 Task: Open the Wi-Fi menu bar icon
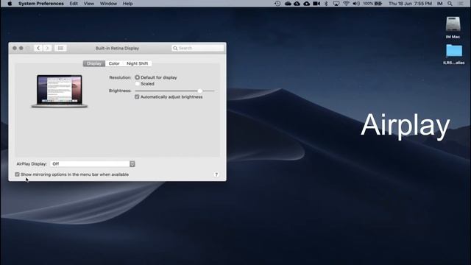click(x=346, y=4)
